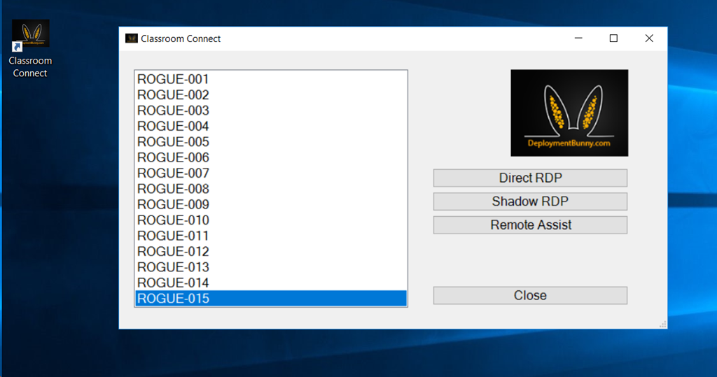Click the title bar app icon

131,38
